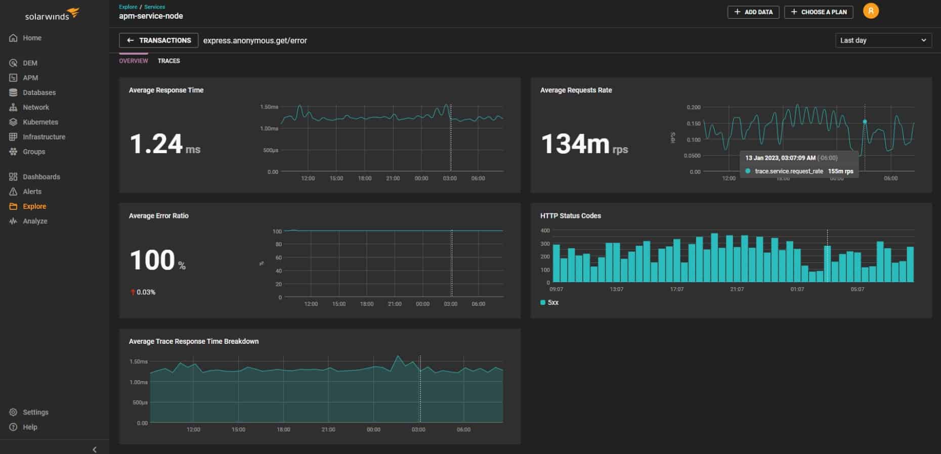This screenshot has height=454, width=941.
Task: Click the Choose a Plan button
Action: 819,12
